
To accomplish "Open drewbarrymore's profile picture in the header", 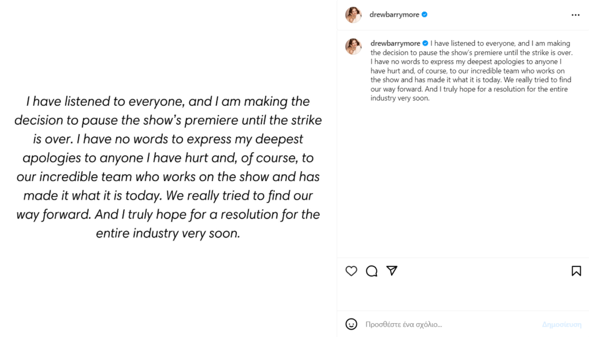I will tap(353, 15).
